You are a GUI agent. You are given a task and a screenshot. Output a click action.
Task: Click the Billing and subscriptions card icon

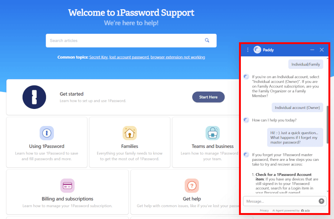click(x=68, y=186)
